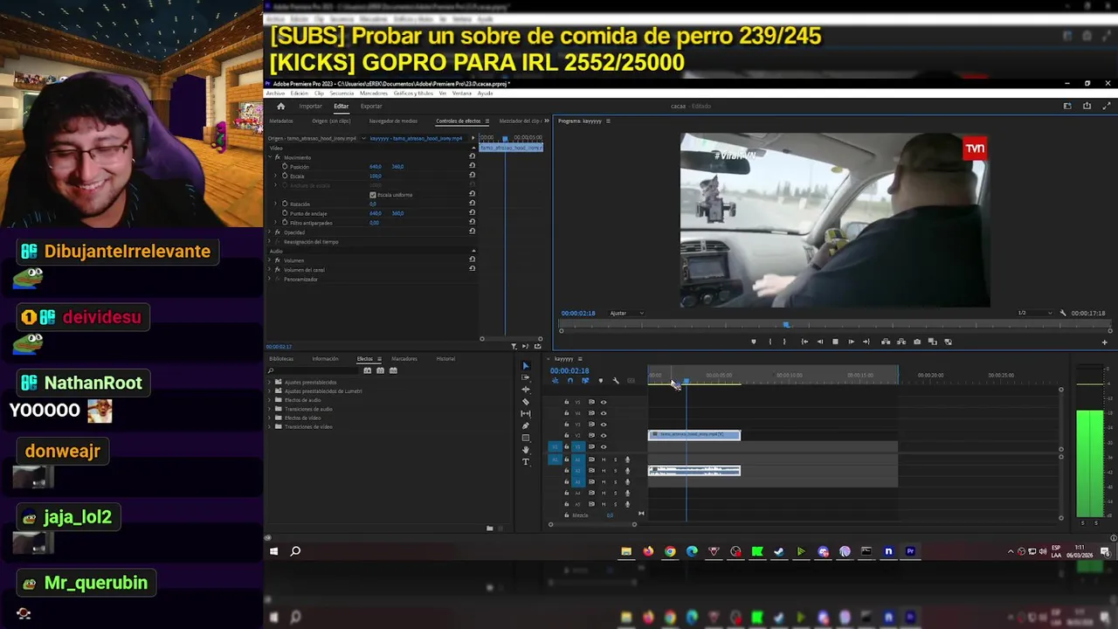Open the 1/2 playback resolution dropdown
Viewport: 1118px width, 629px height.
[1035, 313]
